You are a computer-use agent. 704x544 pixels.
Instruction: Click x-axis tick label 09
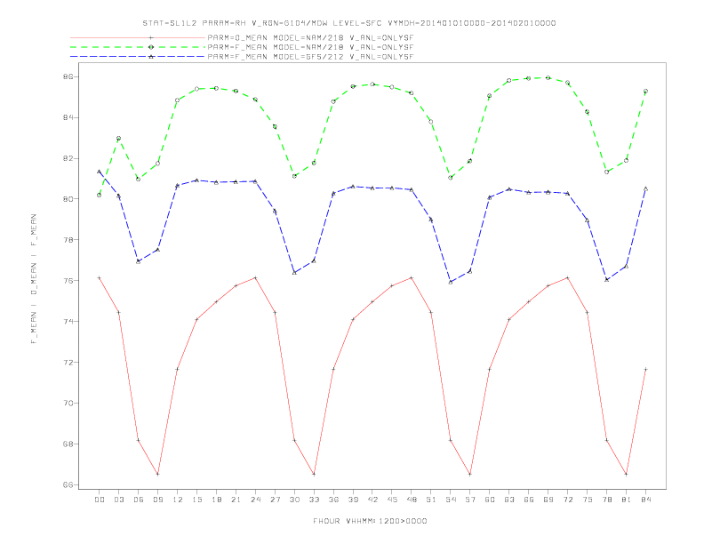pyautogui.click(x=157, y=500)
